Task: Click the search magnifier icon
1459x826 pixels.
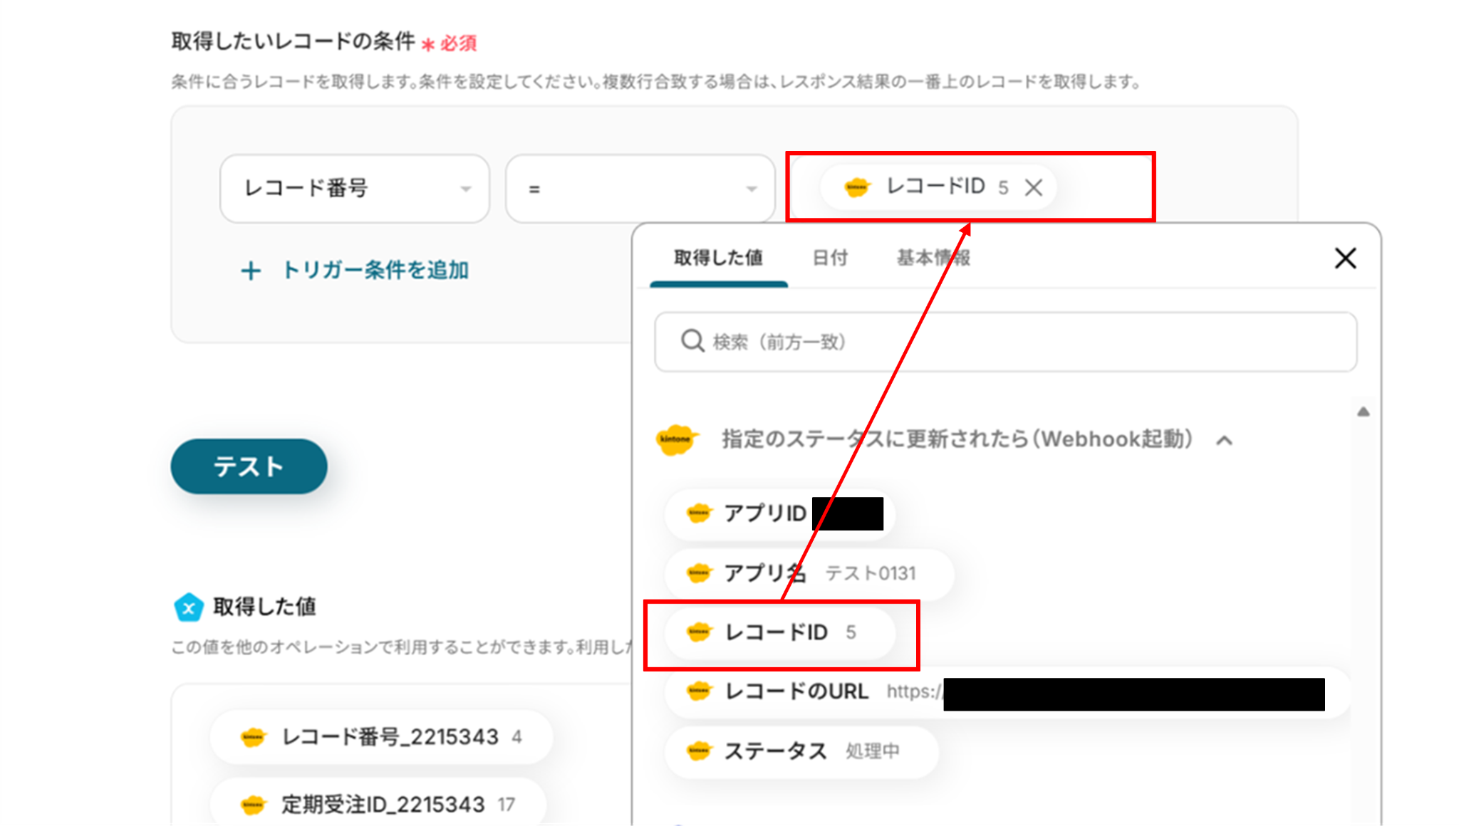Action: 692,341
